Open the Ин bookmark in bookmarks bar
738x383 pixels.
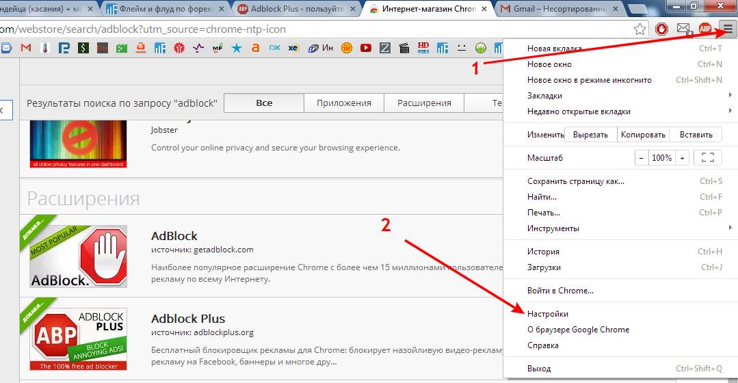coord(321,48)
